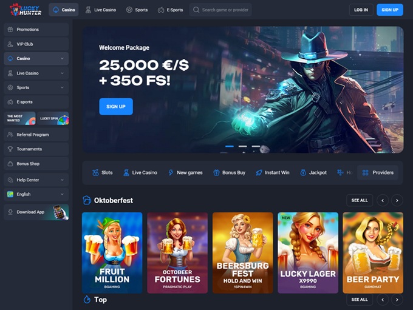Open the Jackpot games category
The image size is (413, 310).
pos(313,172)
